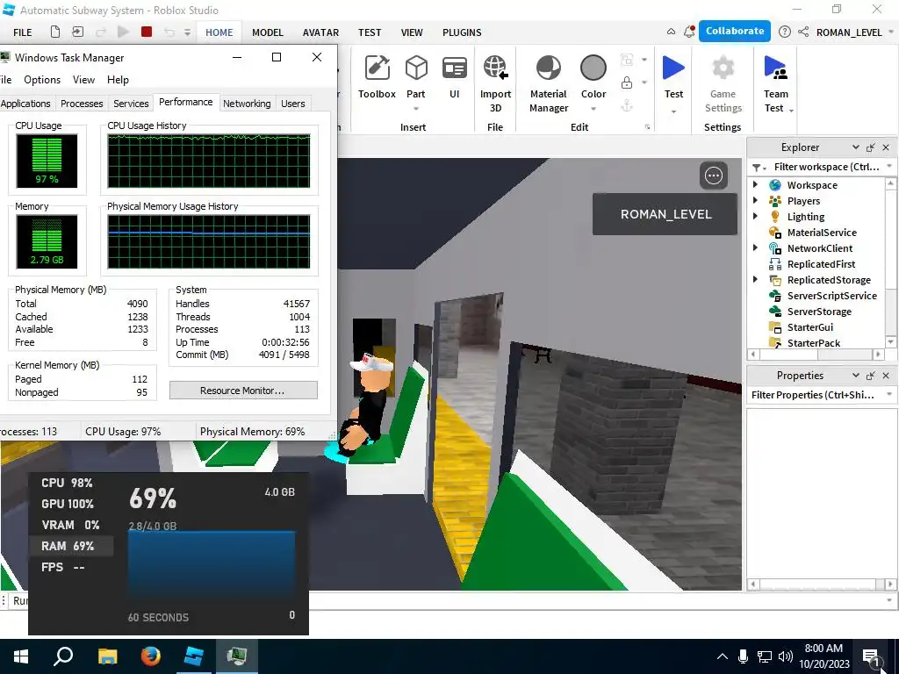Image resolution: width=899 pixels, height=674 pixels.
Task: Open taskbar search magnifier
Action: click(63, 656)
